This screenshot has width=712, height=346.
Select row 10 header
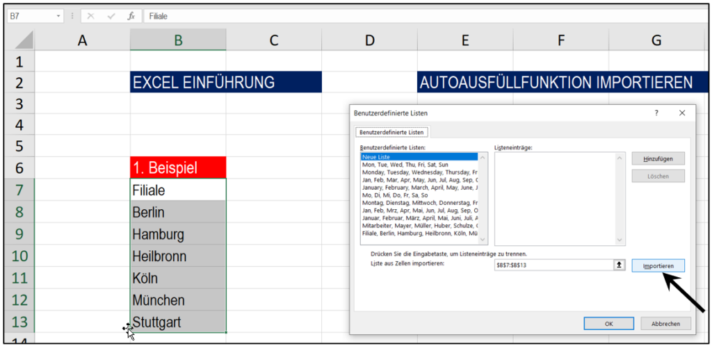point(19,256)
